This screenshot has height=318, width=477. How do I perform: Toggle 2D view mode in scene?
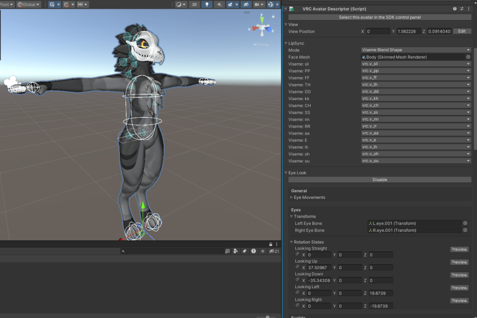point(194,5)
